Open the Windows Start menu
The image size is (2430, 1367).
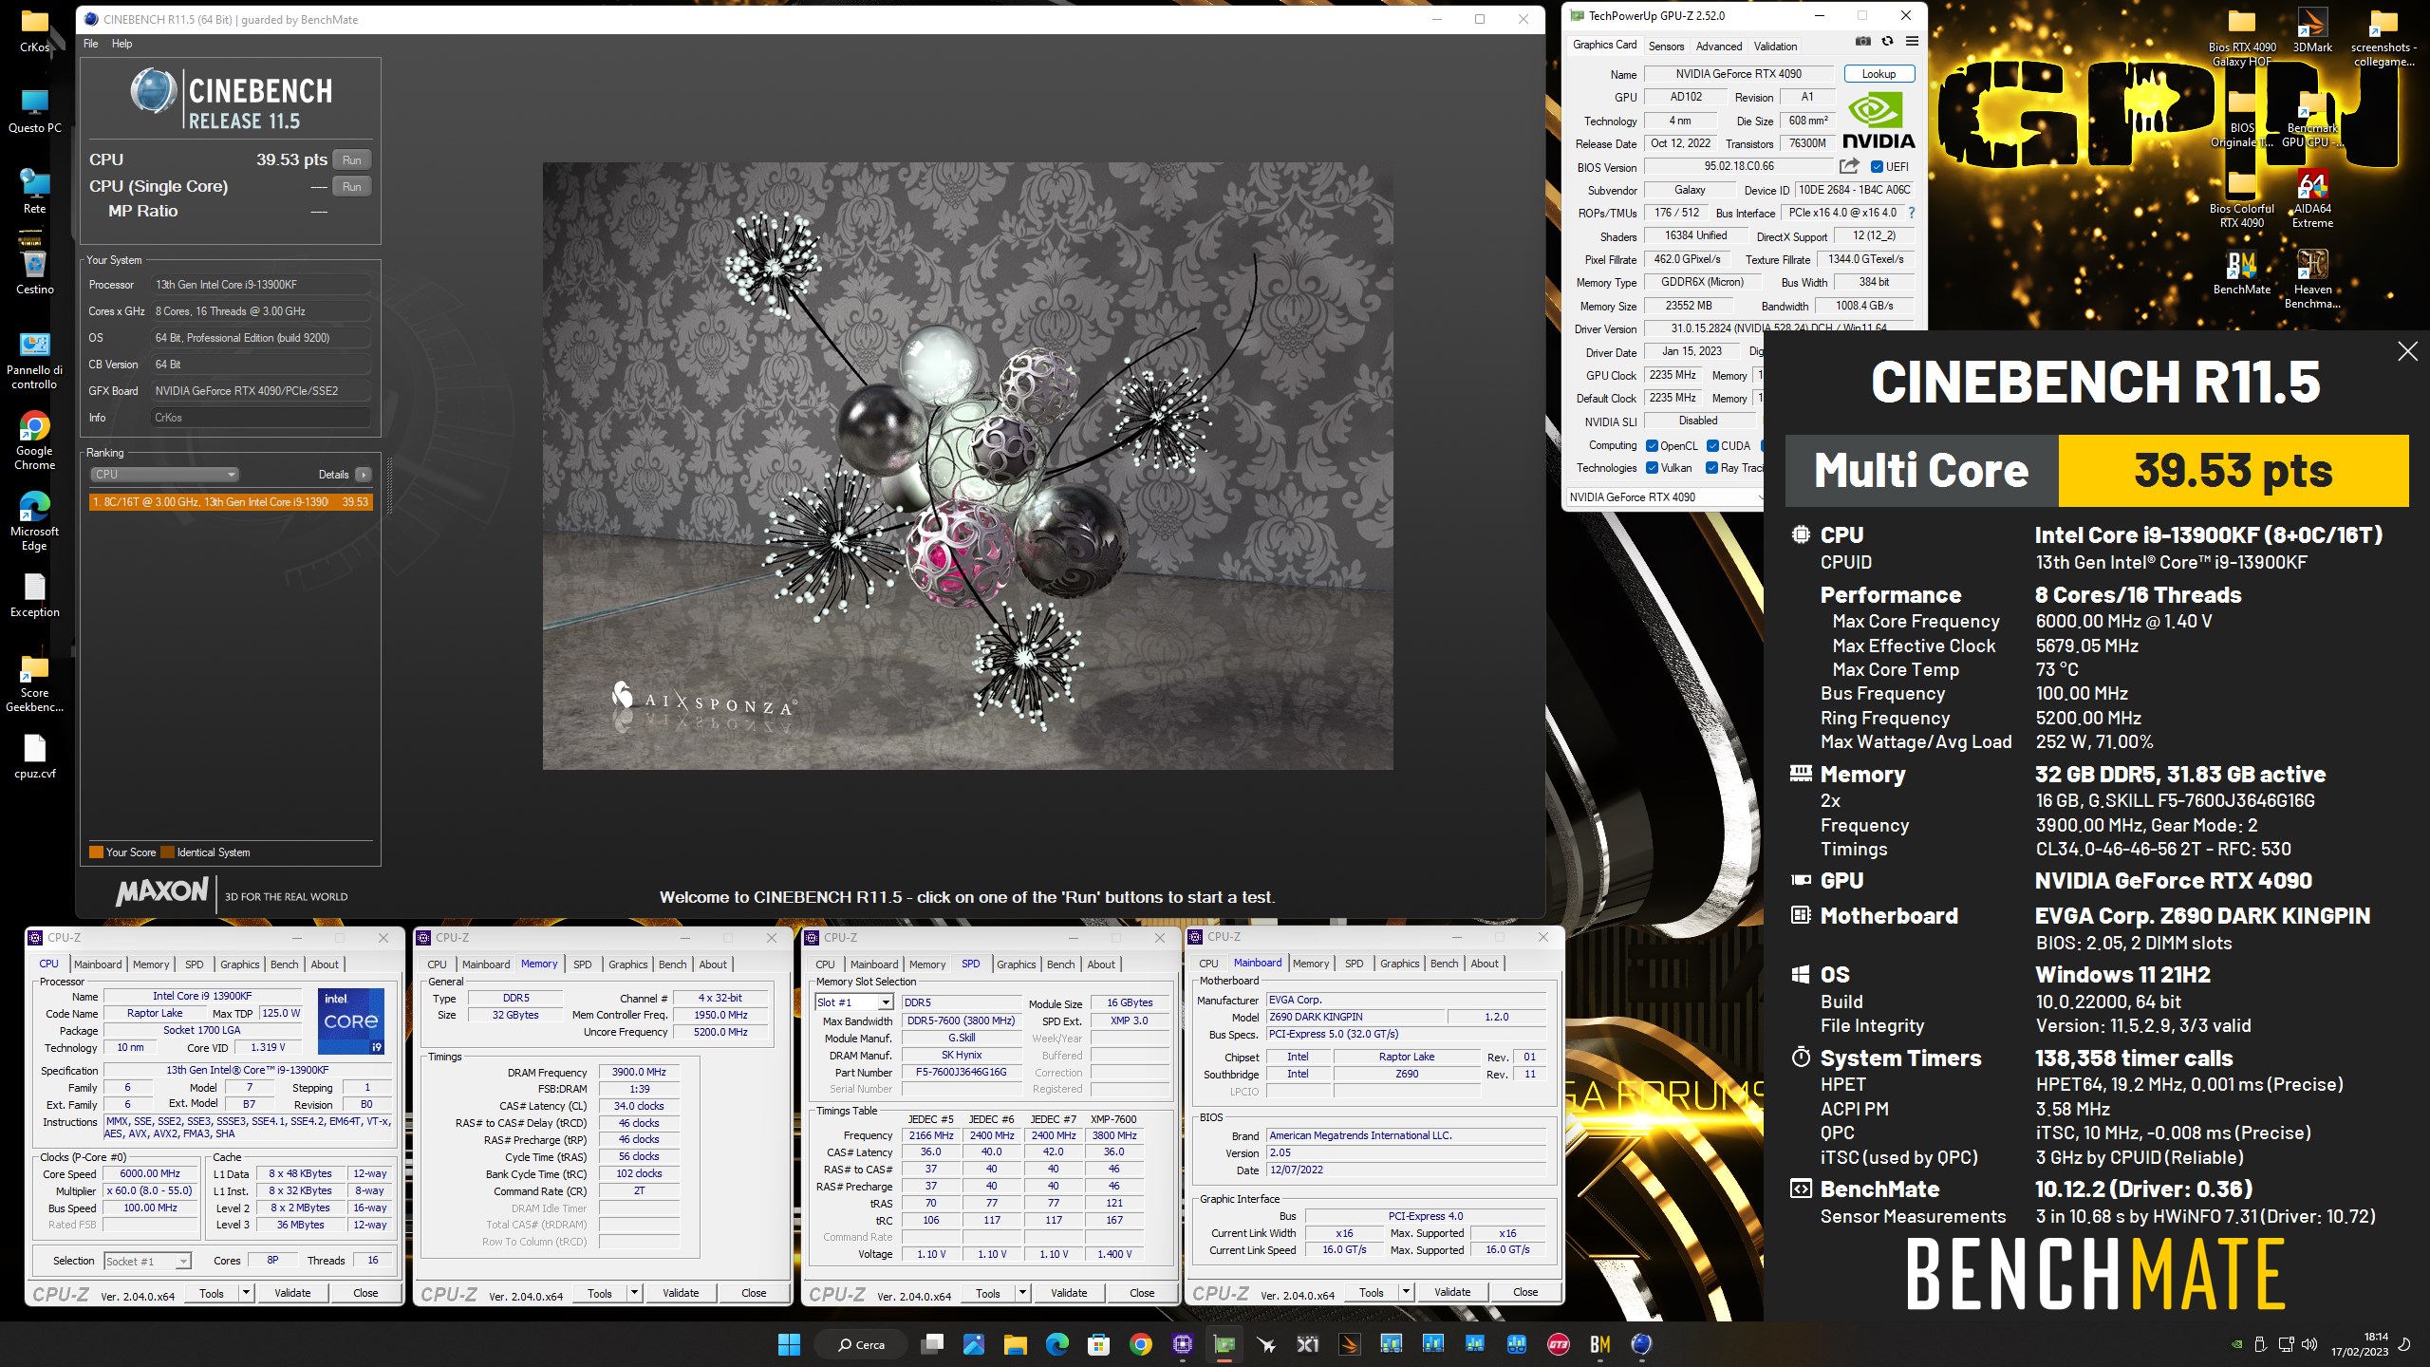pos(788,1344)
